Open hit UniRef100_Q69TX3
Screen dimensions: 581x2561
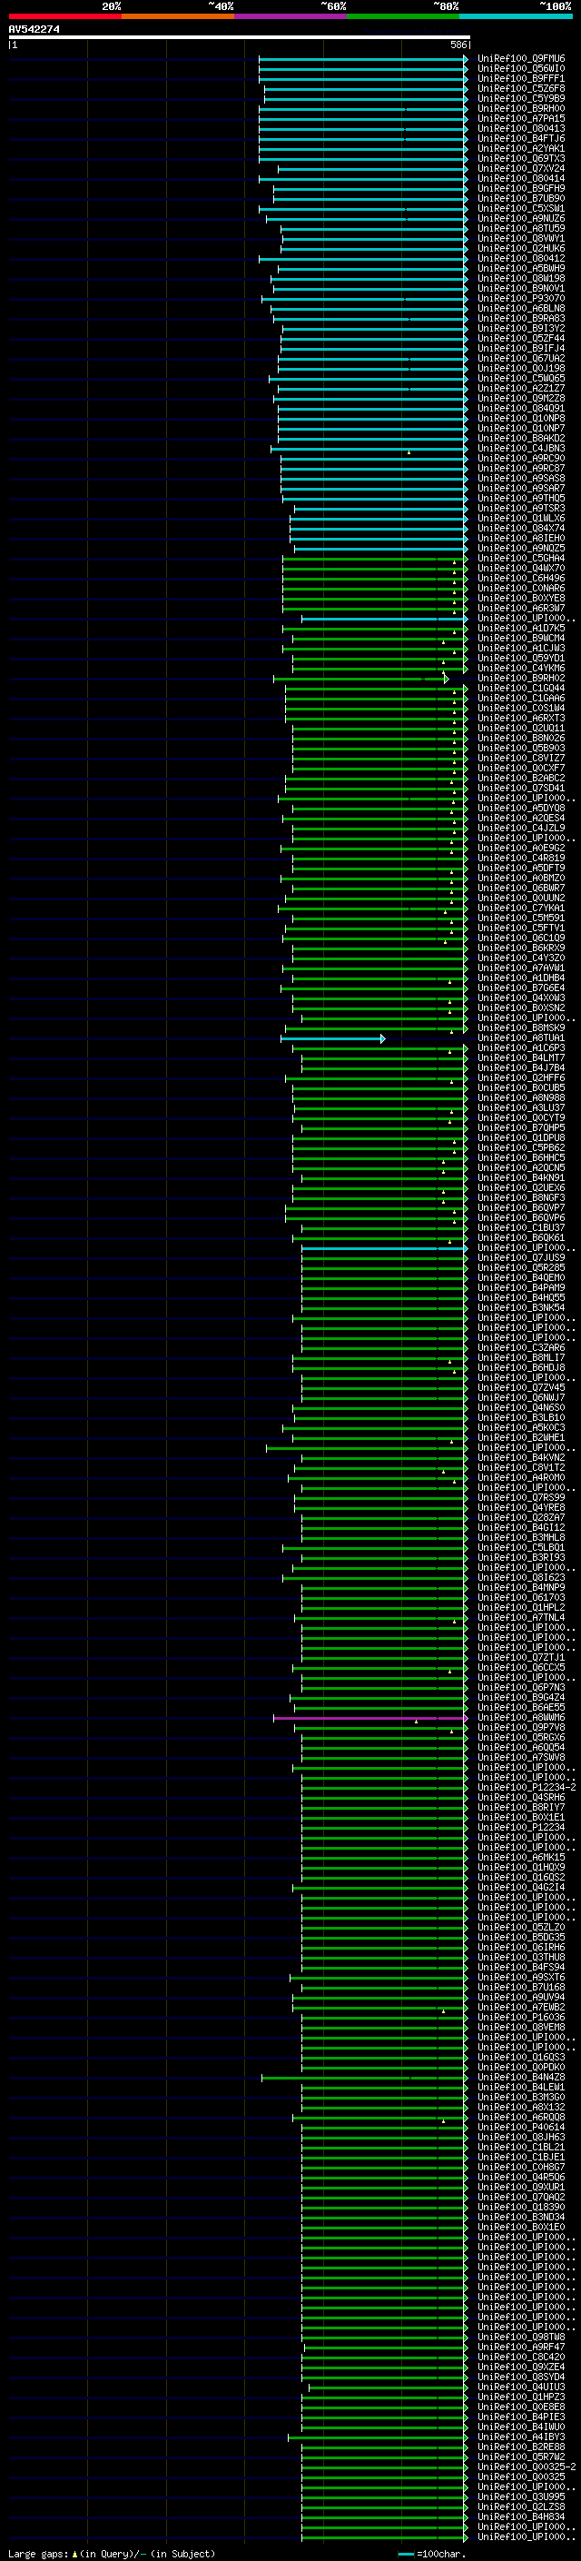tap(521, 158)
